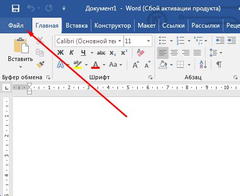Screen dimensions: 240x196
Task: Open the Шрифт dialog launcher
Action: [x=150, y=78]
